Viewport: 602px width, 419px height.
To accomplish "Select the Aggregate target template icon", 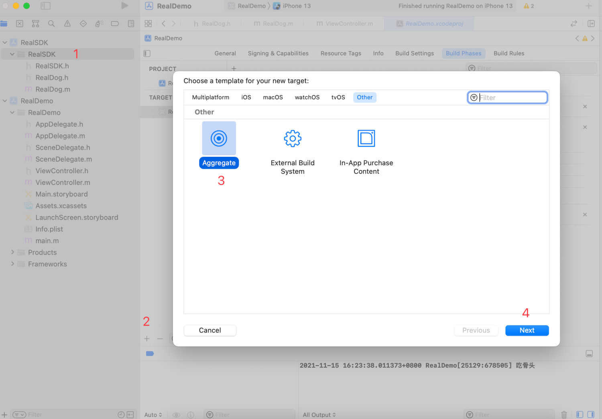I will click(x=219, y=138).
